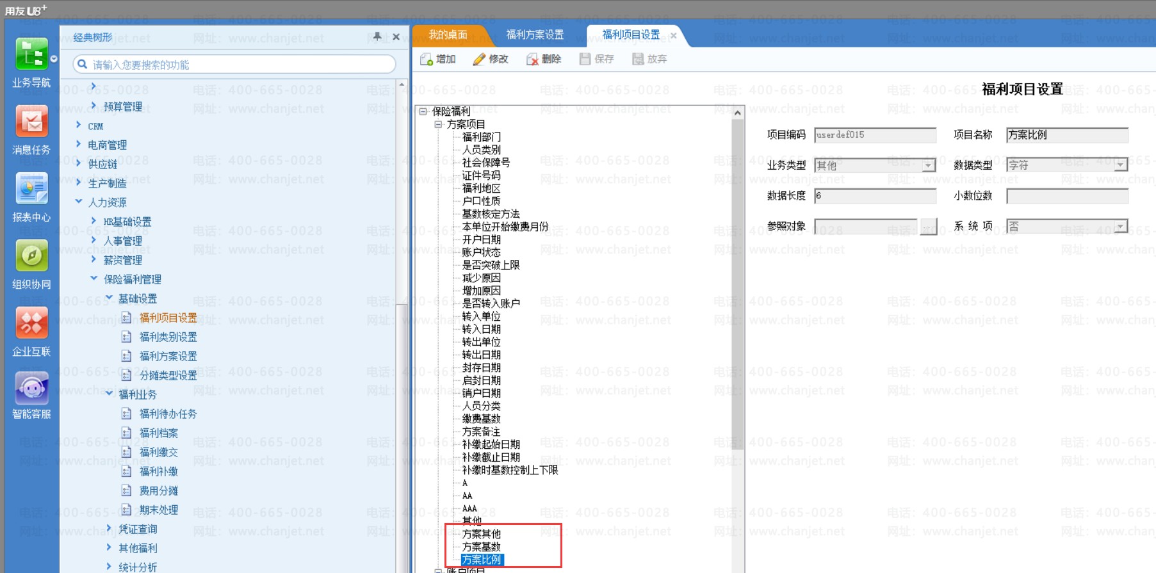Open the 业务类型 dropdown
This screenshot has height=573, width=1156.
pos(928,166)
